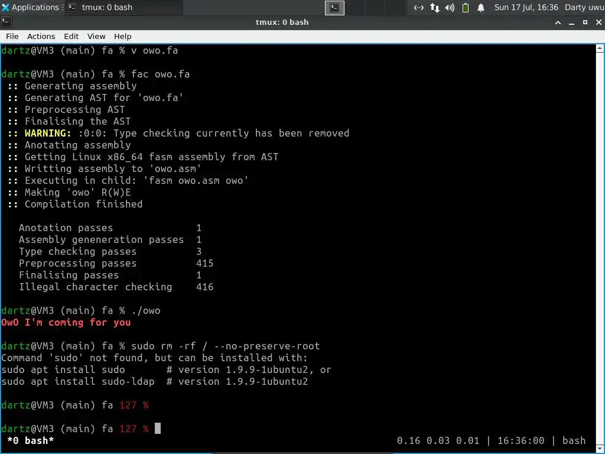Screen dimensions: 605x454
Task: Click the Illegal character checking value 416
Action: pos(204,287)
